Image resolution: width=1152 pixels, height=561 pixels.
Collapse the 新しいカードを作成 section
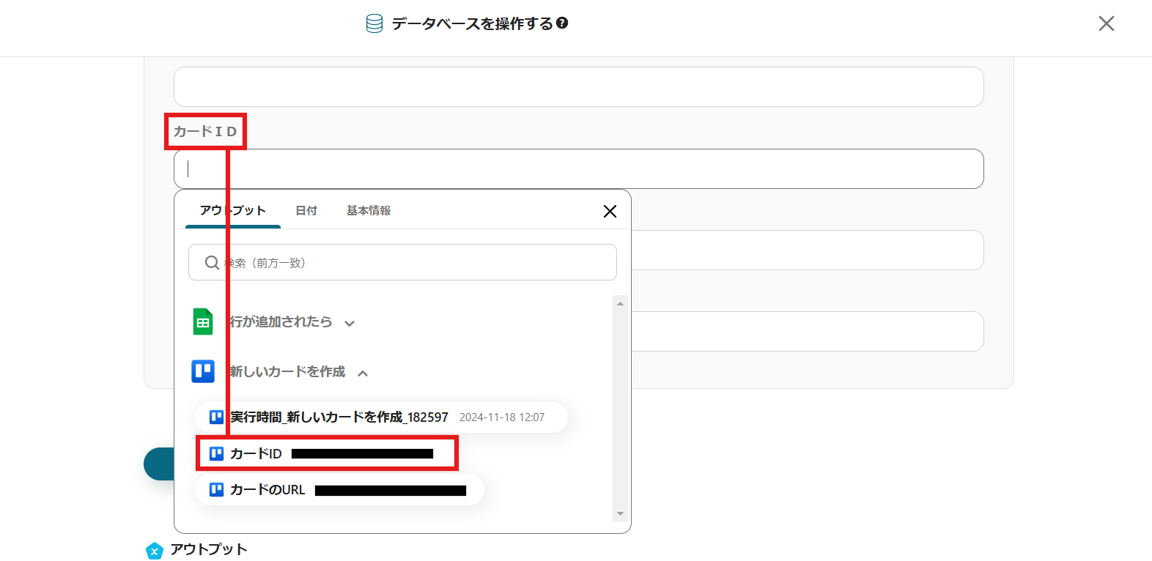[363, 373]
